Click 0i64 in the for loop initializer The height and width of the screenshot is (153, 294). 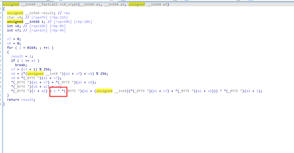[31, 48]
